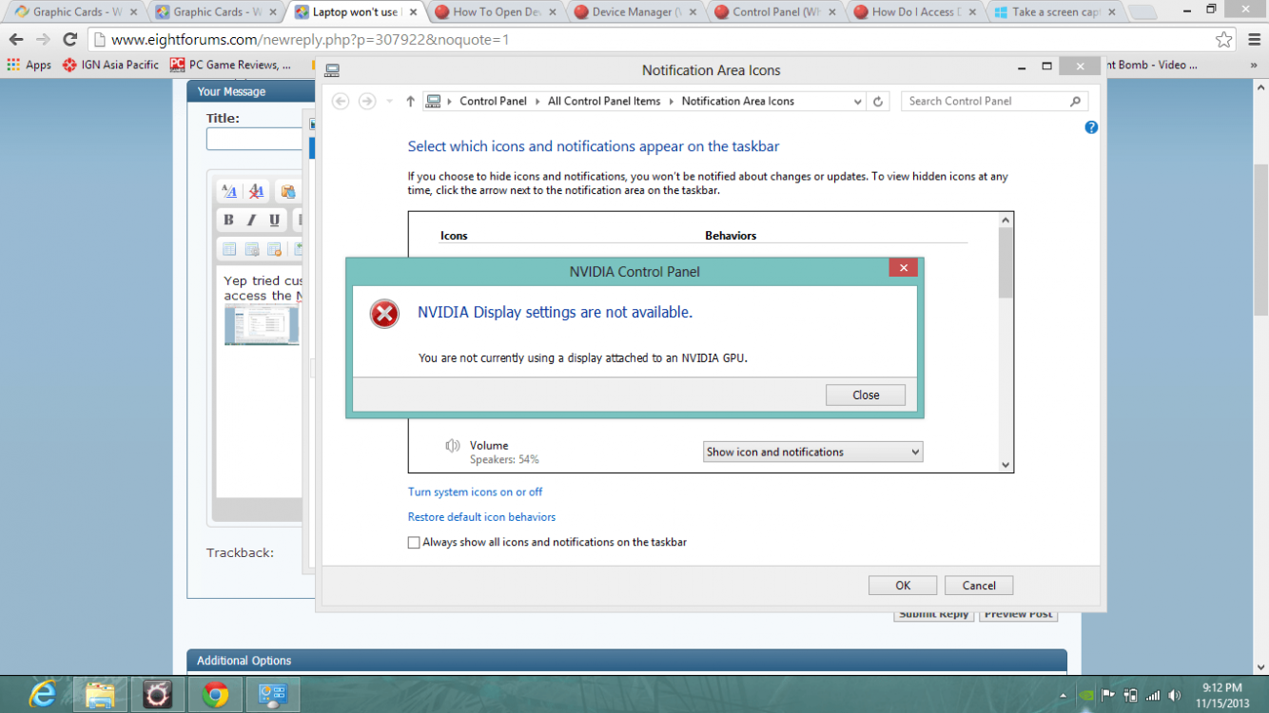Screen dimensions: 1269x713
Task: Select 'Control Panel' breadcrumb in address bar
Action: coord(493,101)
